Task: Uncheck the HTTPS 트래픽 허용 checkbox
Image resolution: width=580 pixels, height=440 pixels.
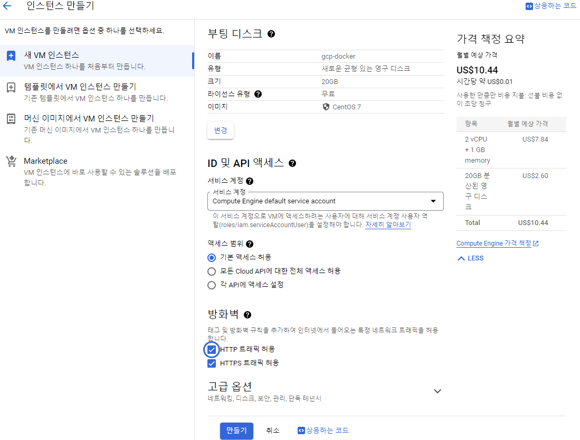Action: click(212, 363)
